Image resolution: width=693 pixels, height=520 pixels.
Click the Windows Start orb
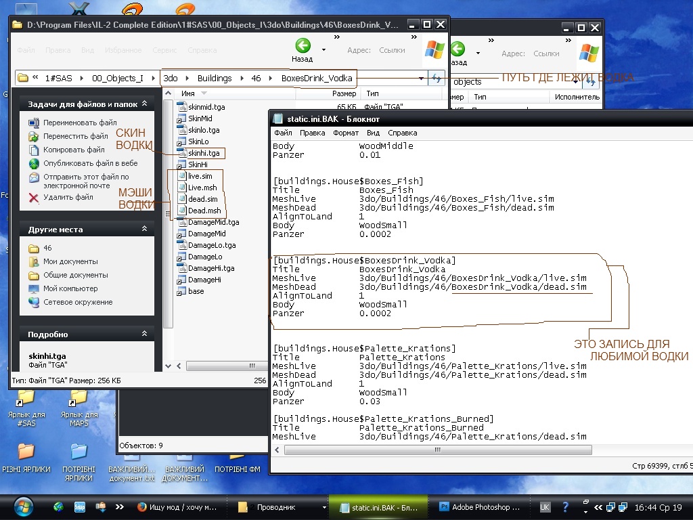tap(22, 506)
